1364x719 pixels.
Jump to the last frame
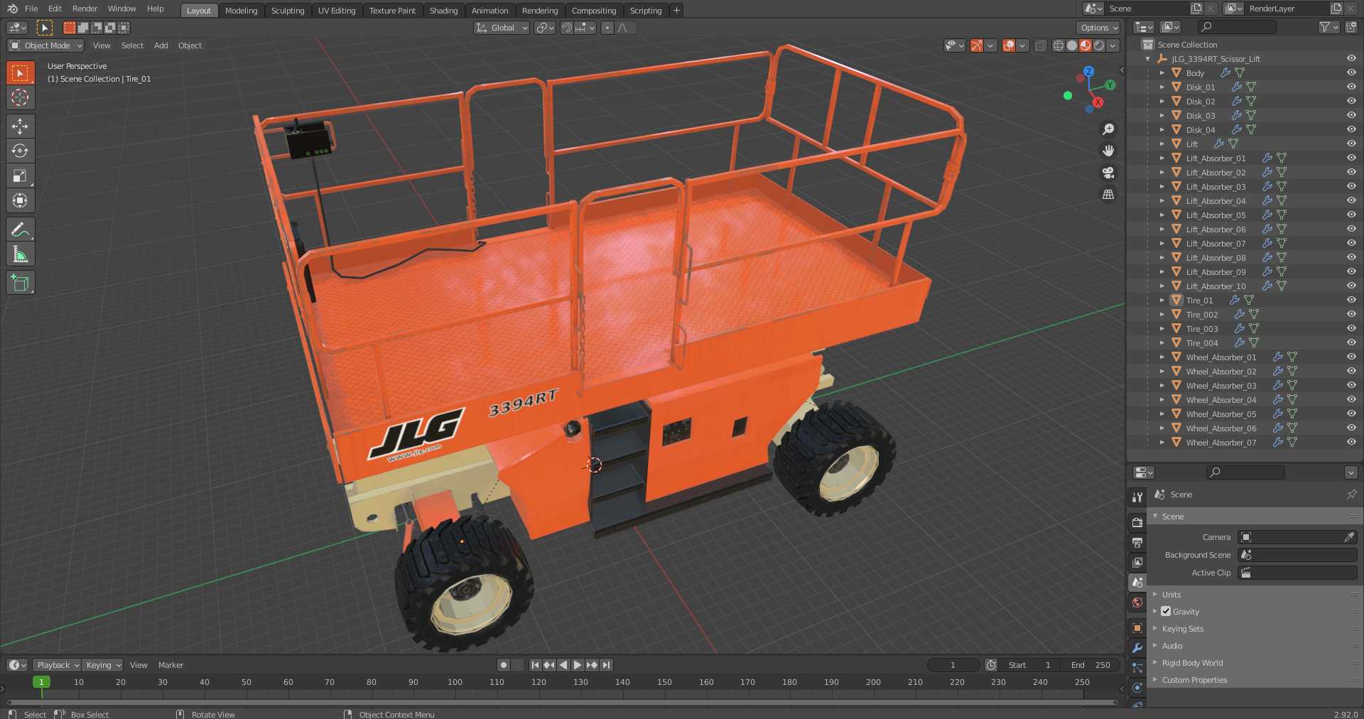(x=606, y=665)
